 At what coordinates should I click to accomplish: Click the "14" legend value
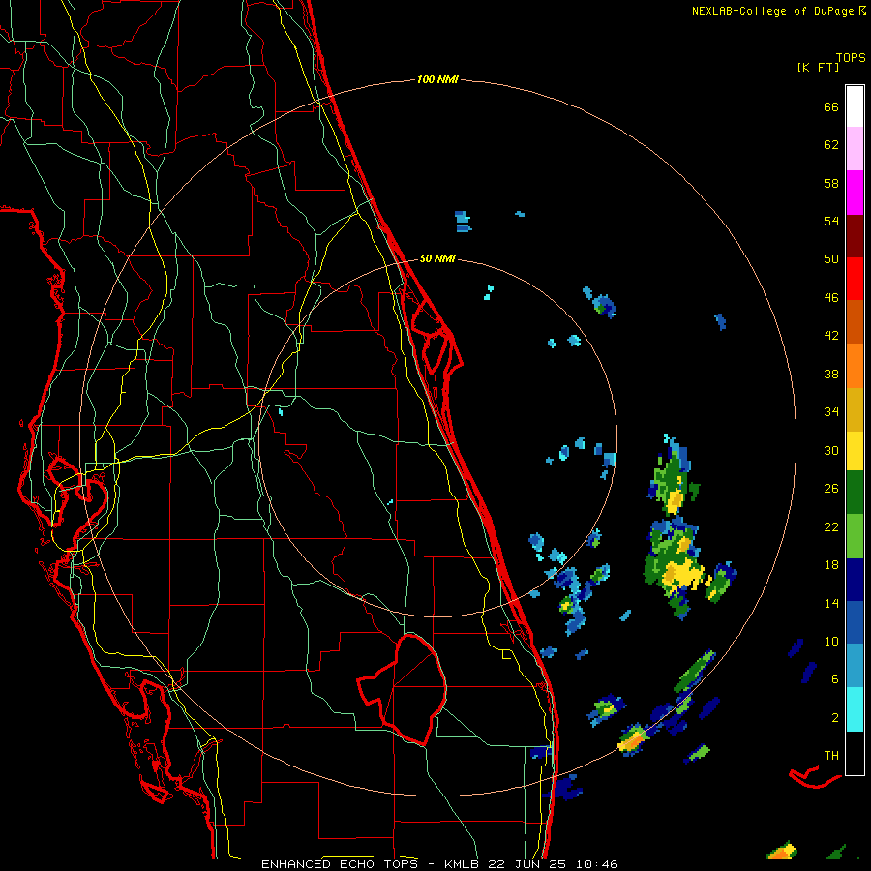coord(831,603)
